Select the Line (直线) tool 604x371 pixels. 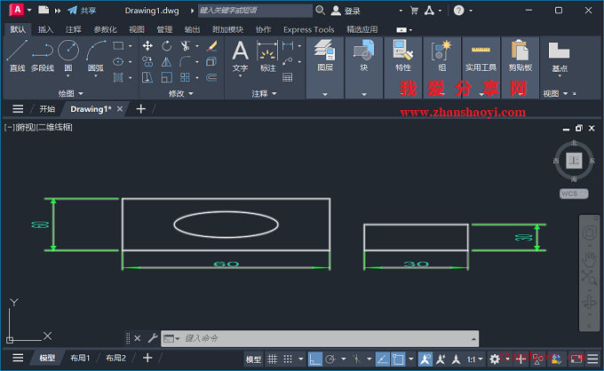pos(17,56)
